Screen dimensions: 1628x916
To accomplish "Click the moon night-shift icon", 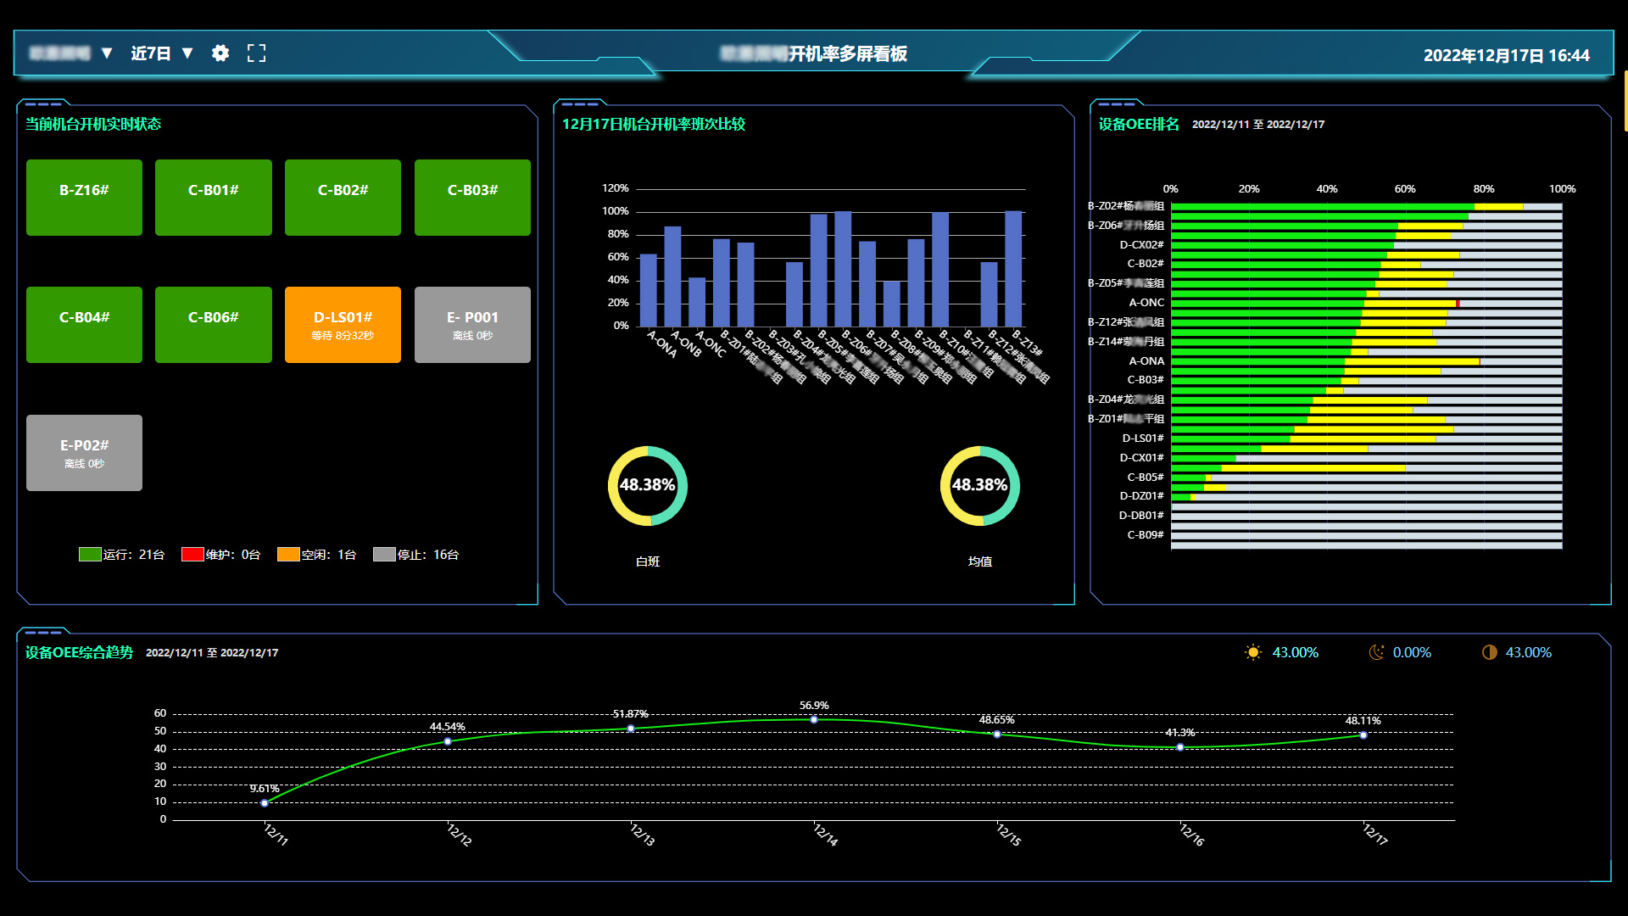I will [x=1376, y=652].
